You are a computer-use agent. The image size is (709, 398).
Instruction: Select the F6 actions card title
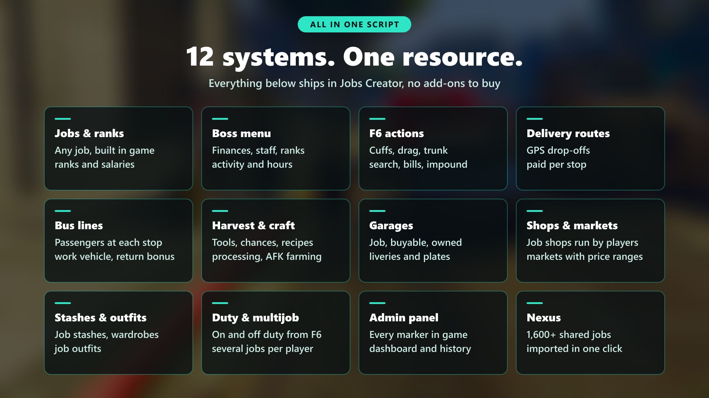tap(397, 133)
